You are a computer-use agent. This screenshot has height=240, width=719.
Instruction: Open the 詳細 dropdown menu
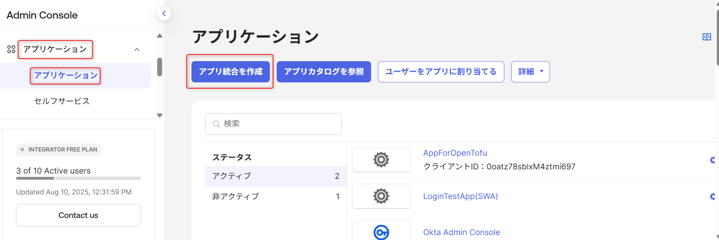click(530, 72)
